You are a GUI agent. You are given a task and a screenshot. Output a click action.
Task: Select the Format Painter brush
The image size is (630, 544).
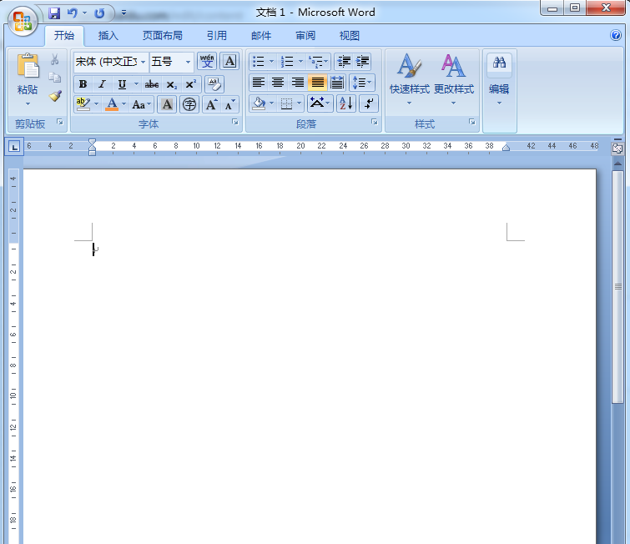55,96
